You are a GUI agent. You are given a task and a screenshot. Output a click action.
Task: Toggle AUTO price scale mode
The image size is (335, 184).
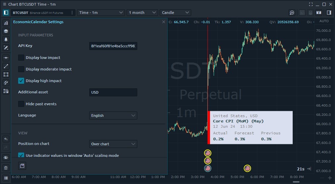[324, 21]
